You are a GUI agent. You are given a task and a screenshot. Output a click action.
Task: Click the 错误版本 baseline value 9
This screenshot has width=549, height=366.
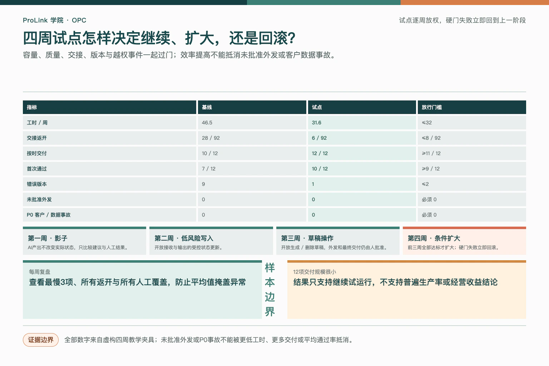252,184
